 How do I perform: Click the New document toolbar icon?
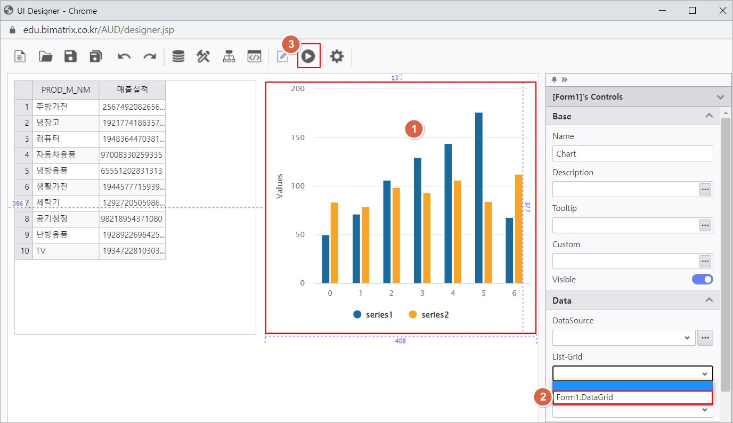(20, 56)
